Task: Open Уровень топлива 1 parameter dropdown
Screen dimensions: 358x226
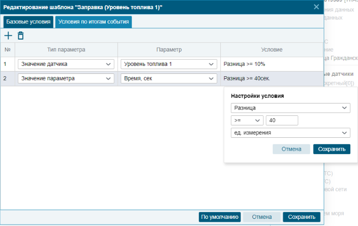Action: tap(169, 64)
